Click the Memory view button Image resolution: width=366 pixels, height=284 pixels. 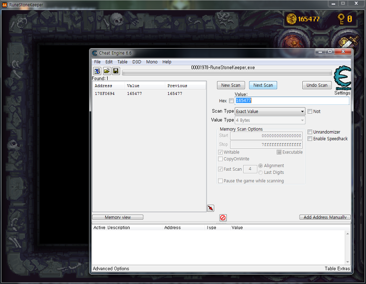click(118, 217)
